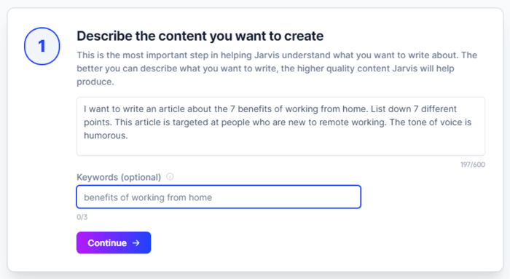Click the word 'humorous' in the description
This screenshot has height=279, width=510.
(x=105, y=135)
